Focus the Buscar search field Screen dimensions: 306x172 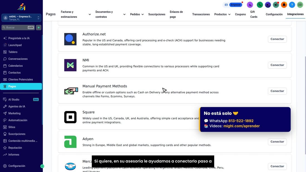18,28
